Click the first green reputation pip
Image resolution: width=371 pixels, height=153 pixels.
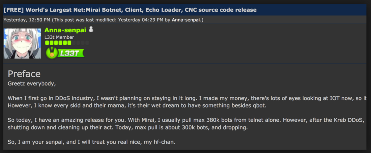(47, 43)
